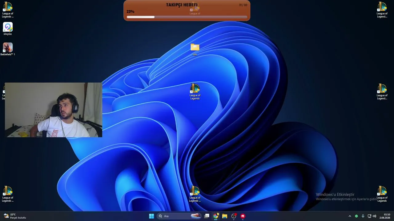The image size is (394, 221).
Task: Open network settings tray icon
Action: (x=369, y=216)
